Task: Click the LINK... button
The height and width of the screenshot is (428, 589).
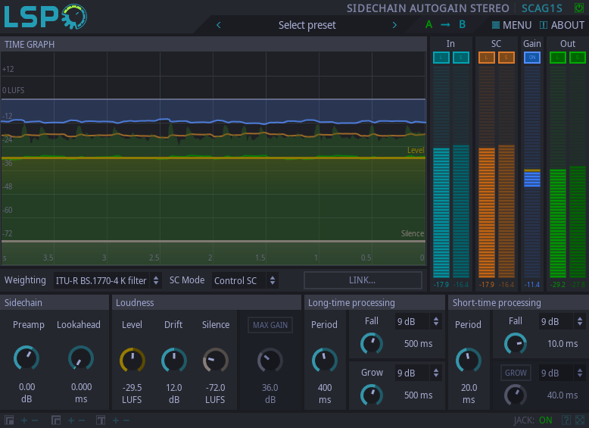Action: pyautogui.click(x=363, y=280)
